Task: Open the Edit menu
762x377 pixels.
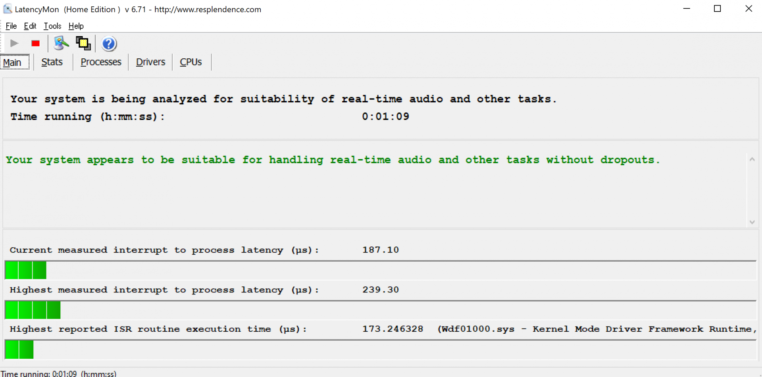Action: 30,26
